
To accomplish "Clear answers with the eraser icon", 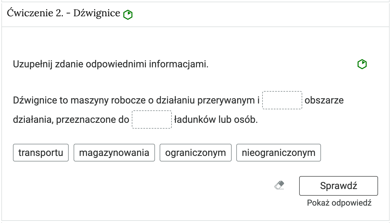I will [x=279, y=185].
